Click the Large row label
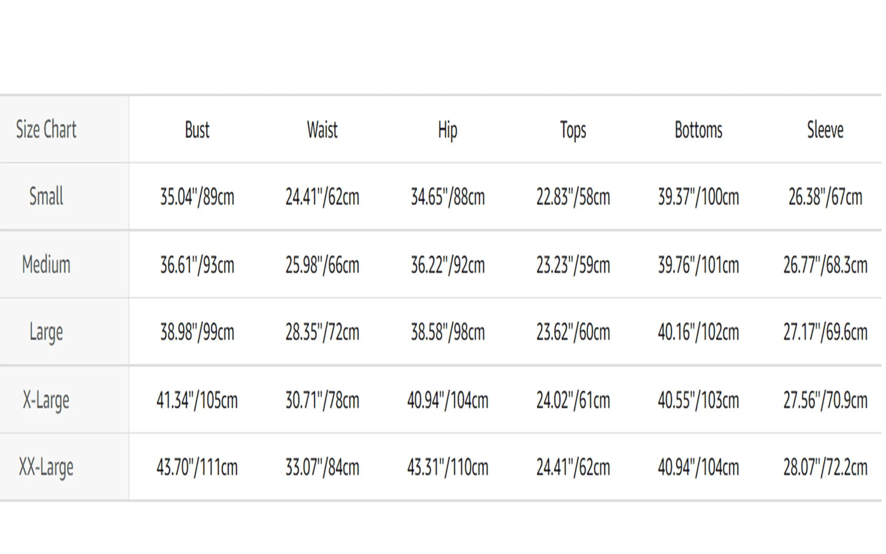Image resolution: width=886 pixels, height=554 pixels. pyautogui.click(x=46, y=332)
